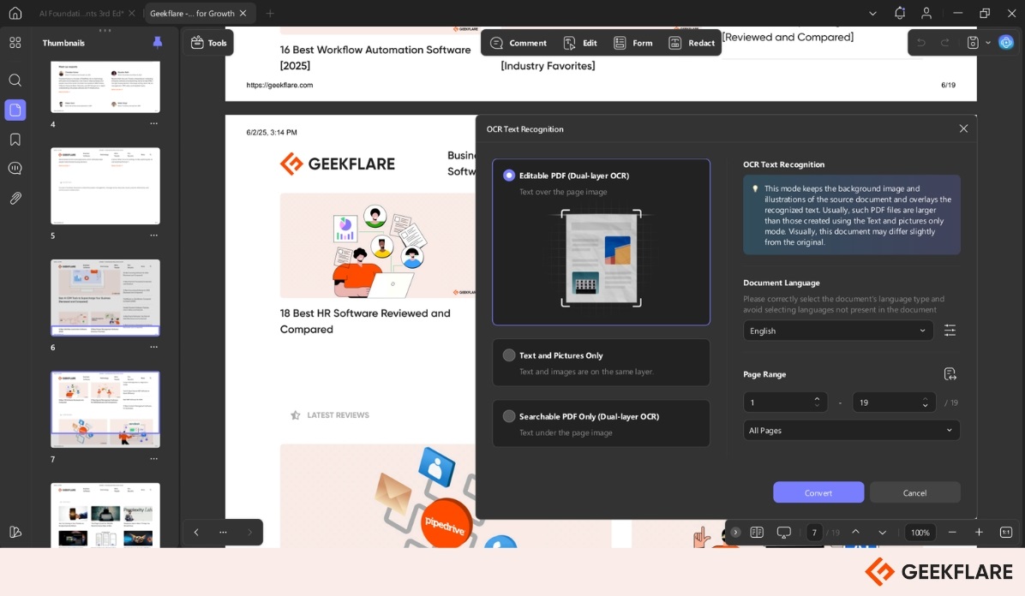
Task: Click the bottom sidebar panel icon
Action: (x=15, y=532)
